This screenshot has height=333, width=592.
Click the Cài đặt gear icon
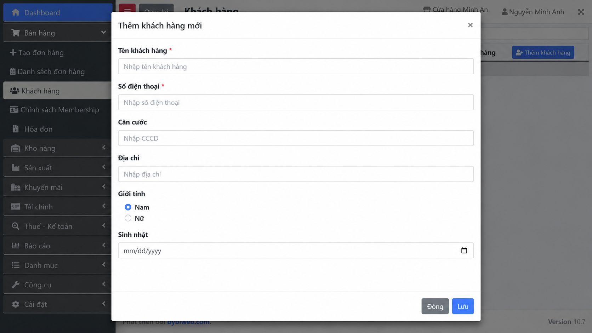[16, 304]
